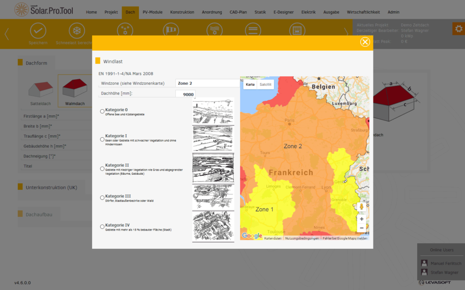The image size is (465, 290).
Task: Open the PV-Module menu tab
Action: pos(153,12)
